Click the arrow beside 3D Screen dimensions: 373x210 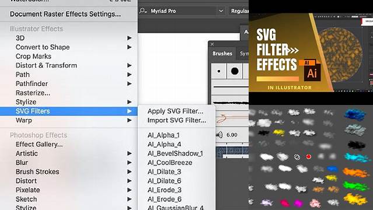(x=129, y=38)
